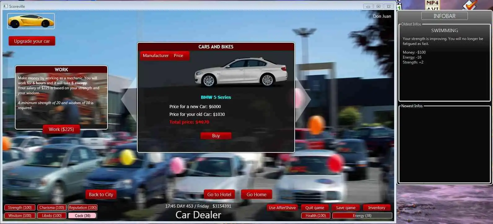
Task: Click the 17:45 DAY 453 / Friday text
Action: [x=187, y=206]
